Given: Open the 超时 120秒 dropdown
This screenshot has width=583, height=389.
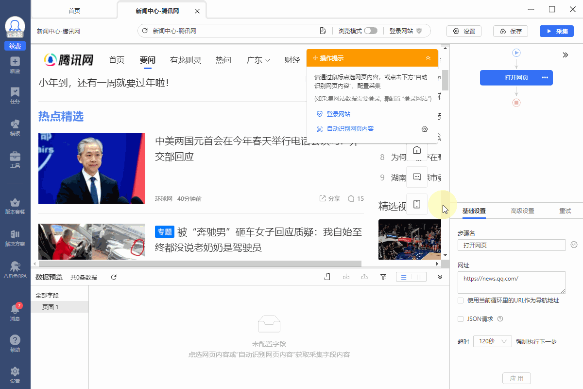Looking at the screenshot, I should pos(492,341).
